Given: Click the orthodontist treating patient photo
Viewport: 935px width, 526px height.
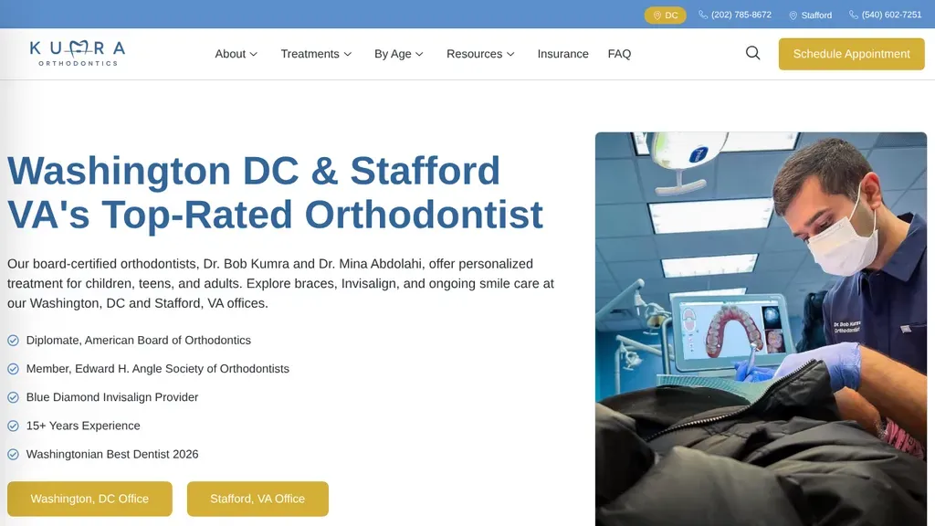Looking at the screenshot, I should 761,329.
